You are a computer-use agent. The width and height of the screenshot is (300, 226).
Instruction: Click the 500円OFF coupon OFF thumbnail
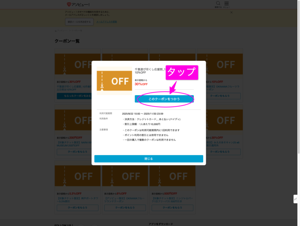(172, 176)
